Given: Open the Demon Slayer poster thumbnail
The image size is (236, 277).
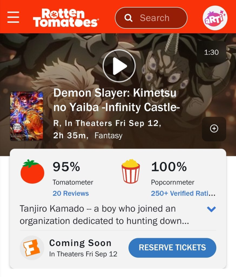Looking at the screenshot, I should click(x=27, y=116).
